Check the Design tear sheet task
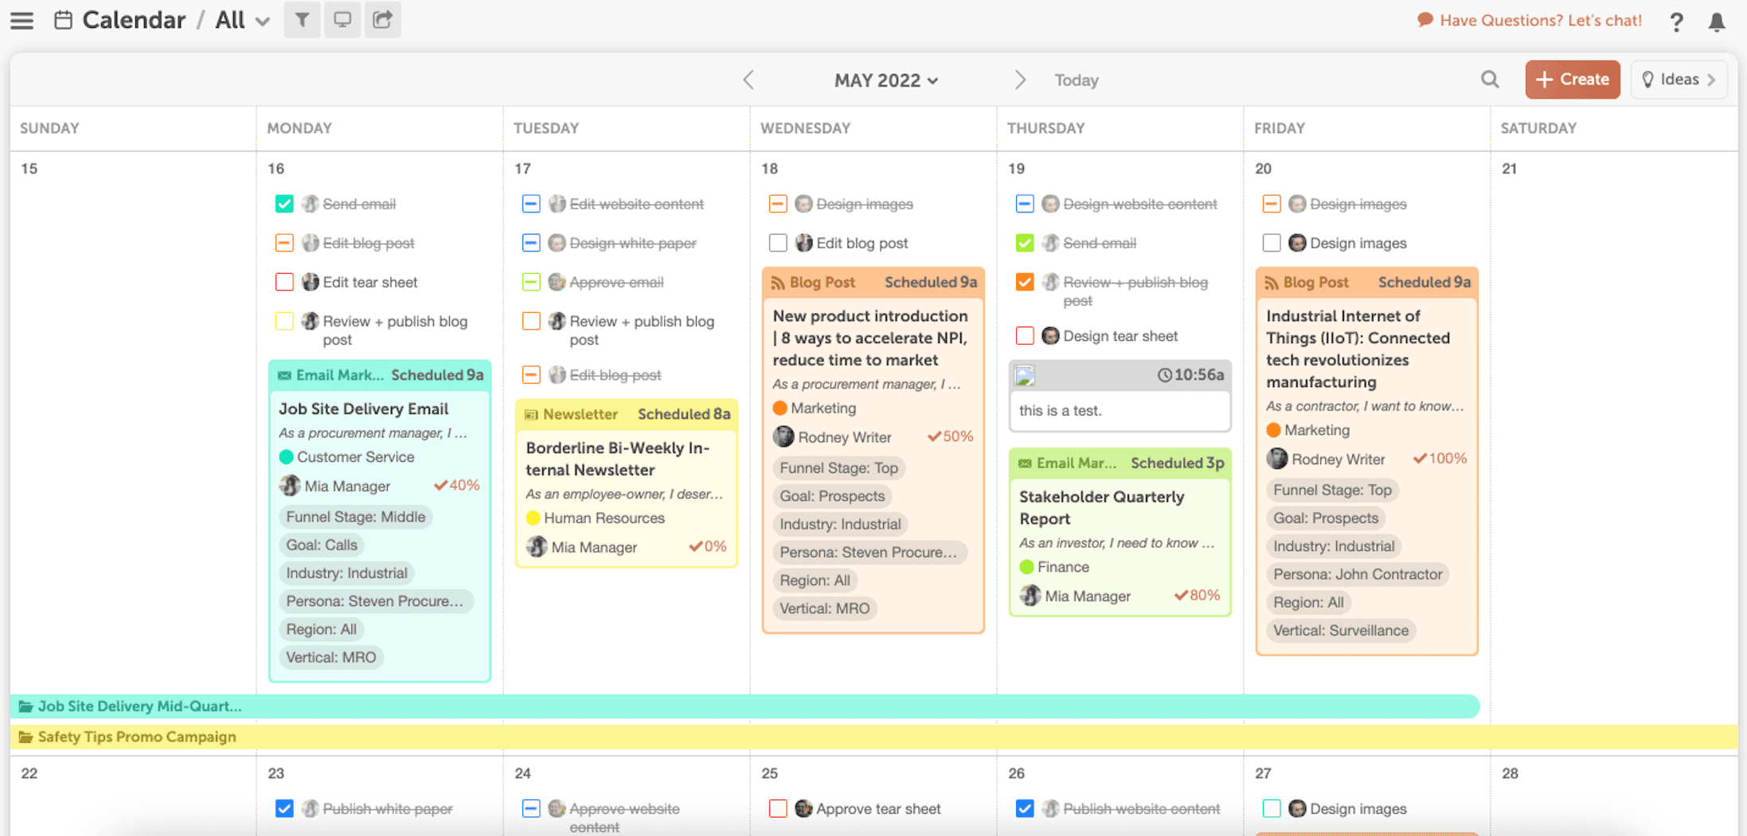This screenshot has height=836, width=1747. [1025, 336]
